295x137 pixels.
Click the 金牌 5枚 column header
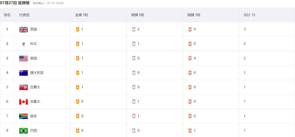[82, 15]
